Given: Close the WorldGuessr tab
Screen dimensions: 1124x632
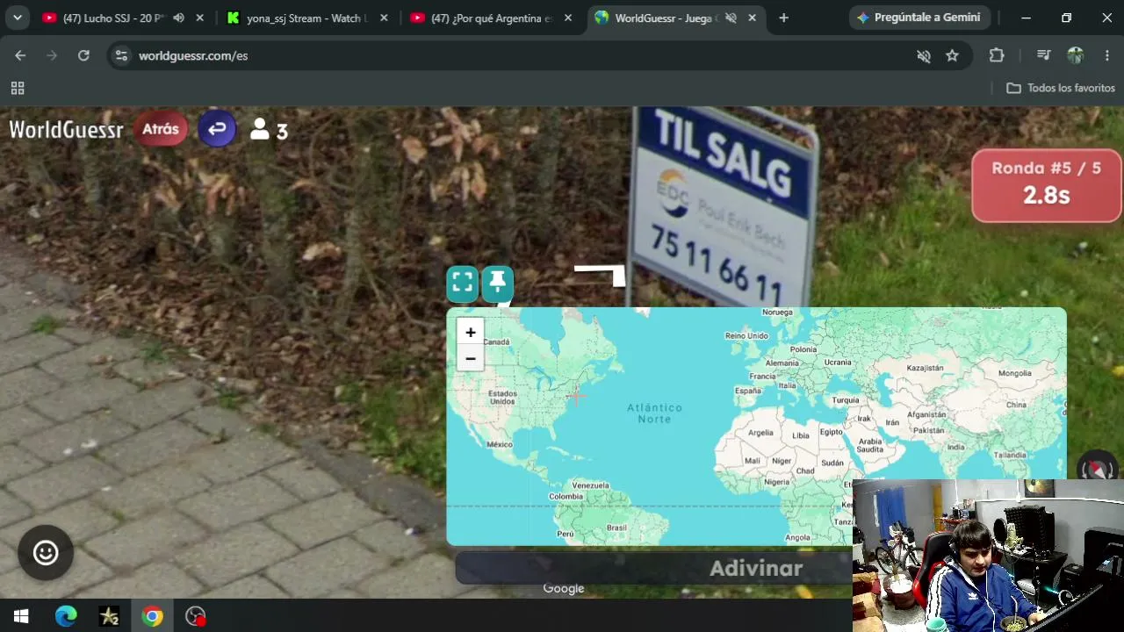Looking at the screenshot, I should coord(752,18).
